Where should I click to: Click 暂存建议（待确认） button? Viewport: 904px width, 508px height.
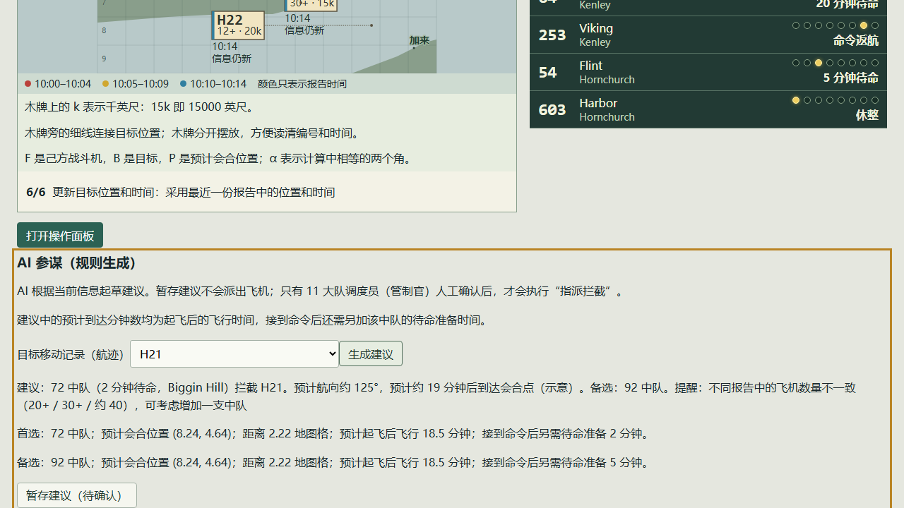click(77, 495)
